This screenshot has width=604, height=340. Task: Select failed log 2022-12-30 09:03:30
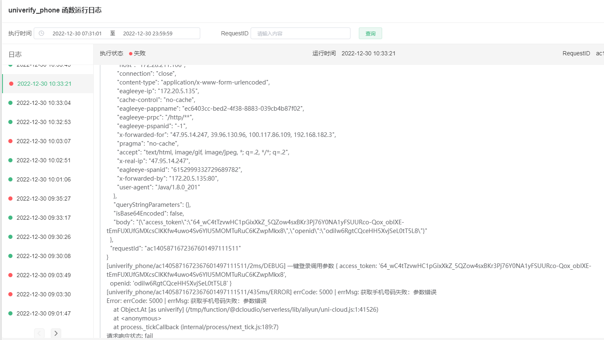tap(44, 294)
